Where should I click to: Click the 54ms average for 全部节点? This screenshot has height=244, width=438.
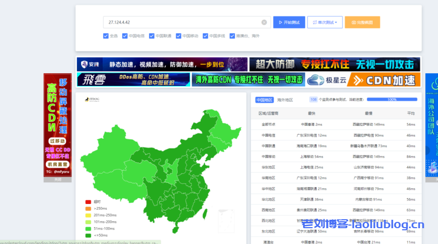[x=411, y=124]
